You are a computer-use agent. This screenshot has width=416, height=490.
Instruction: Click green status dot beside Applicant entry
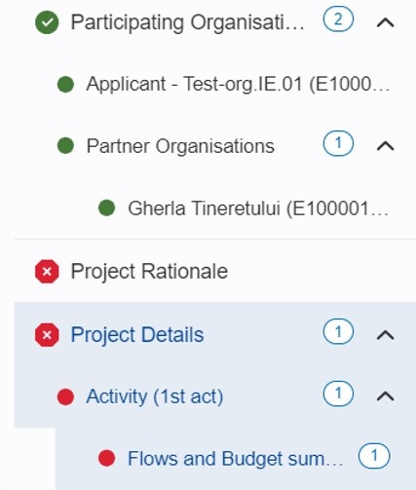[65, 84]
